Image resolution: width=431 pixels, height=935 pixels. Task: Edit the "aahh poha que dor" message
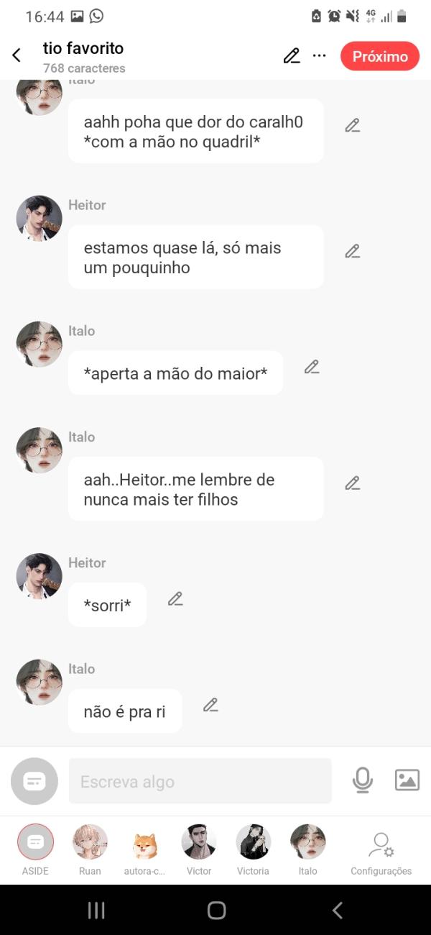tap(352, 126)
